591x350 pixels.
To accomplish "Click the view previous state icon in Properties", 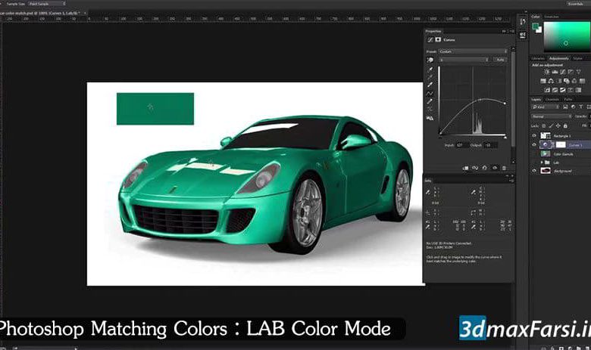I will (475, 168).
